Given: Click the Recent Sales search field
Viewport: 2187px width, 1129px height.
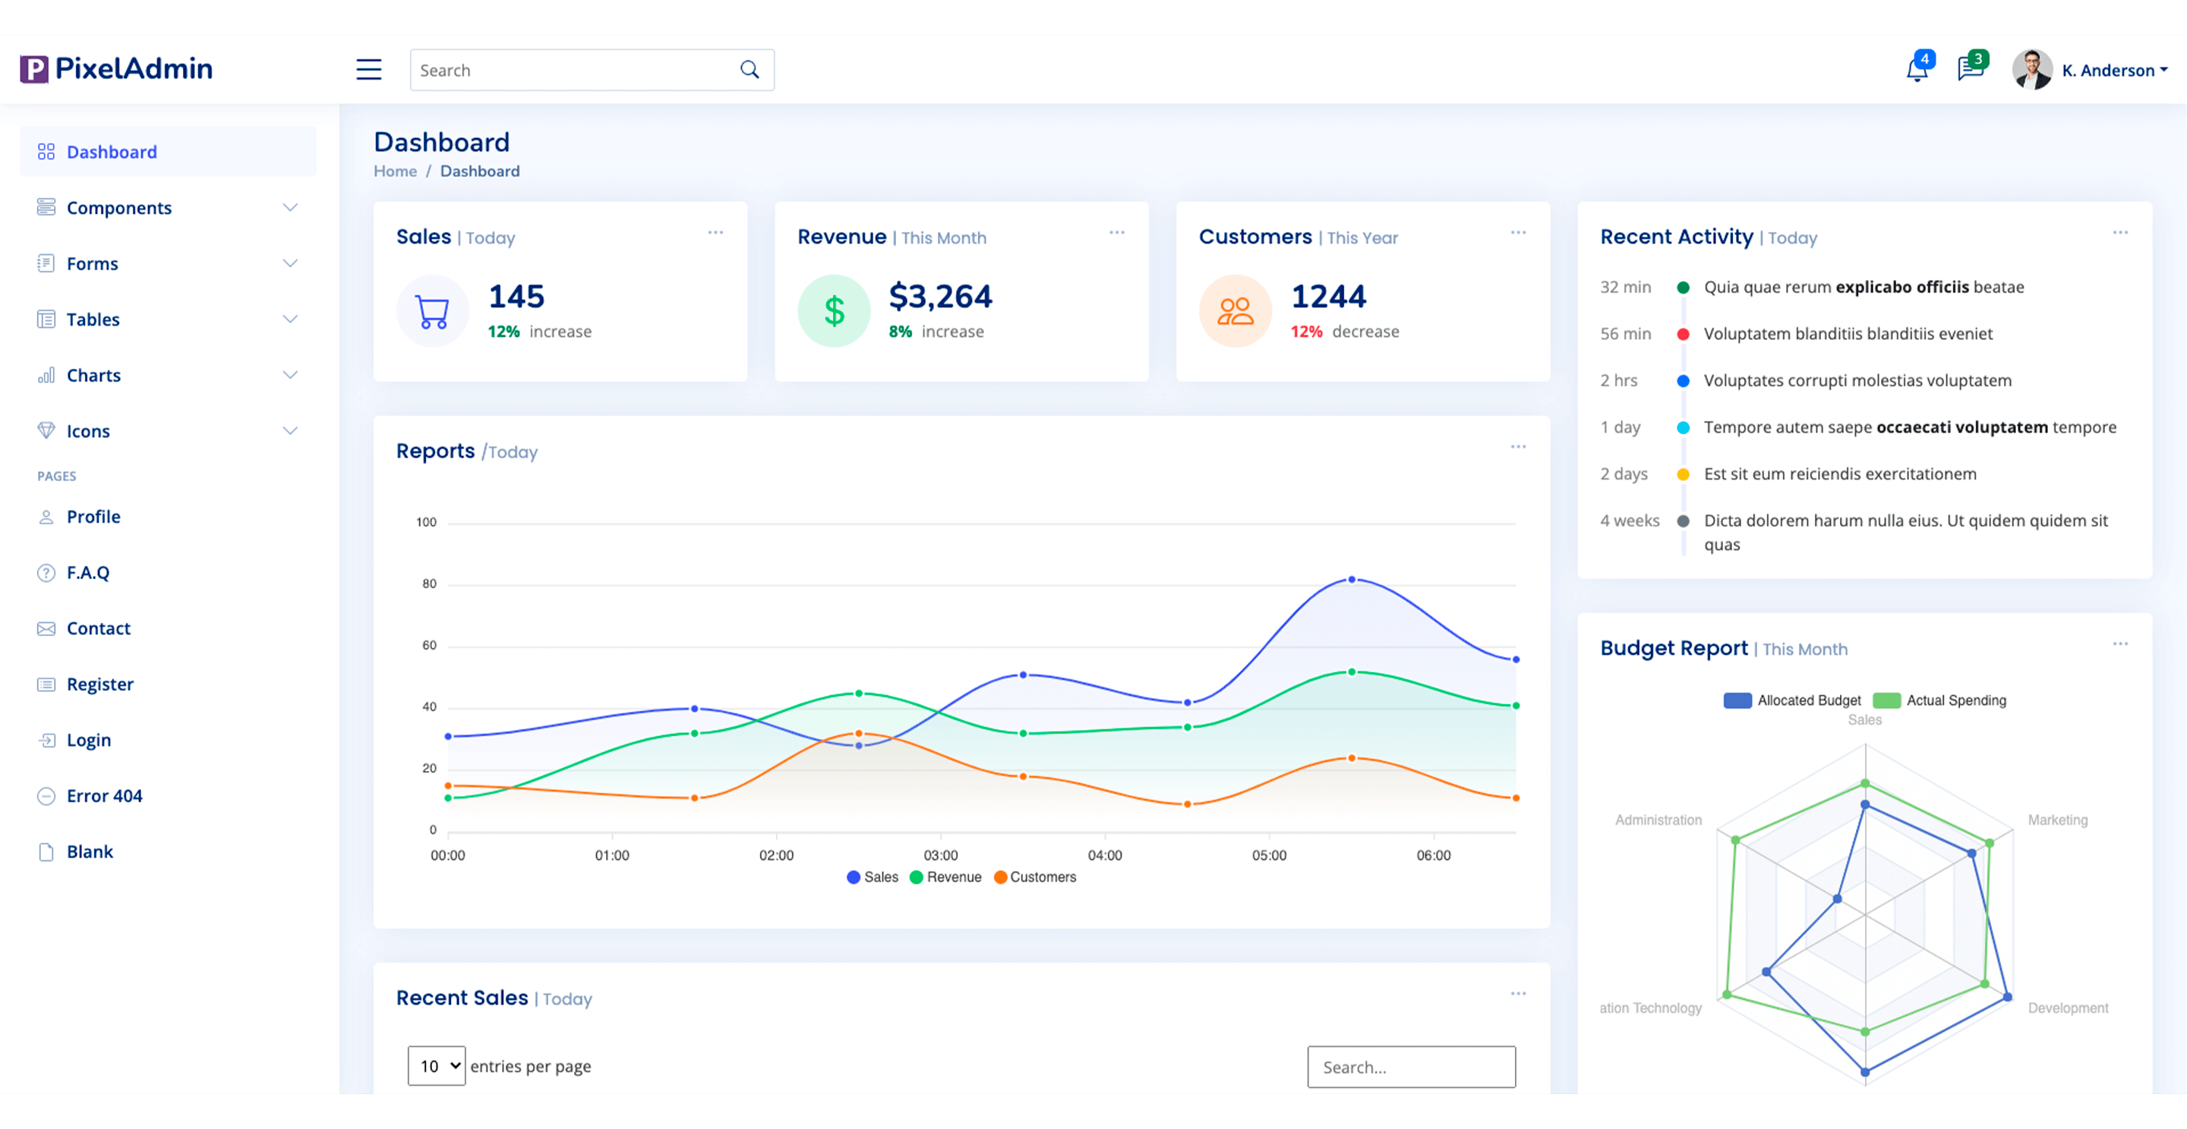Looking at the screenshot, I should 1411,1067.
